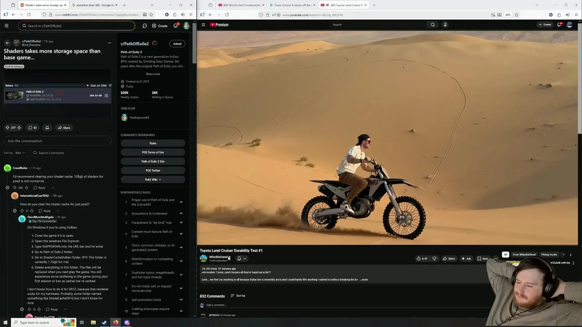Open subscription notification bell dropdown

pyautogui.click(x=241, y=258)
